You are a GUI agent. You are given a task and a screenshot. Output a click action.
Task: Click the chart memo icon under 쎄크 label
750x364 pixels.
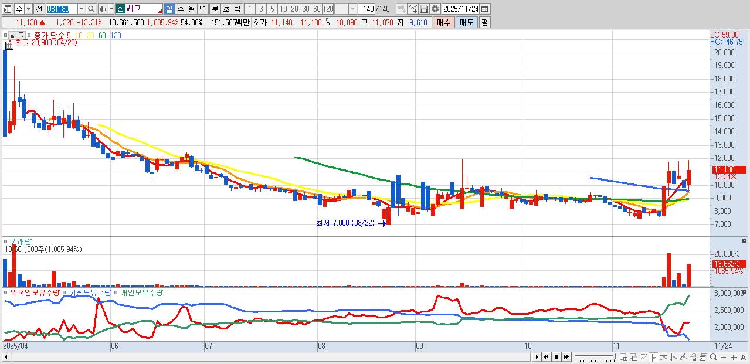click(x=10, y=45)
